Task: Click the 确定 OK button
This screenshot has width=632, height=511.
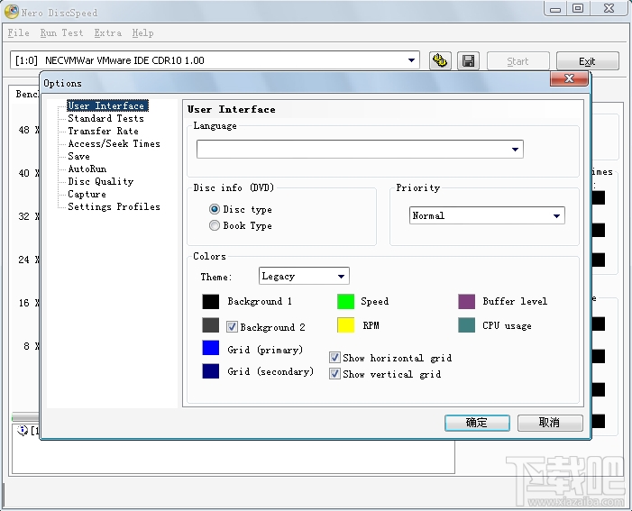Action: [477, 423]
